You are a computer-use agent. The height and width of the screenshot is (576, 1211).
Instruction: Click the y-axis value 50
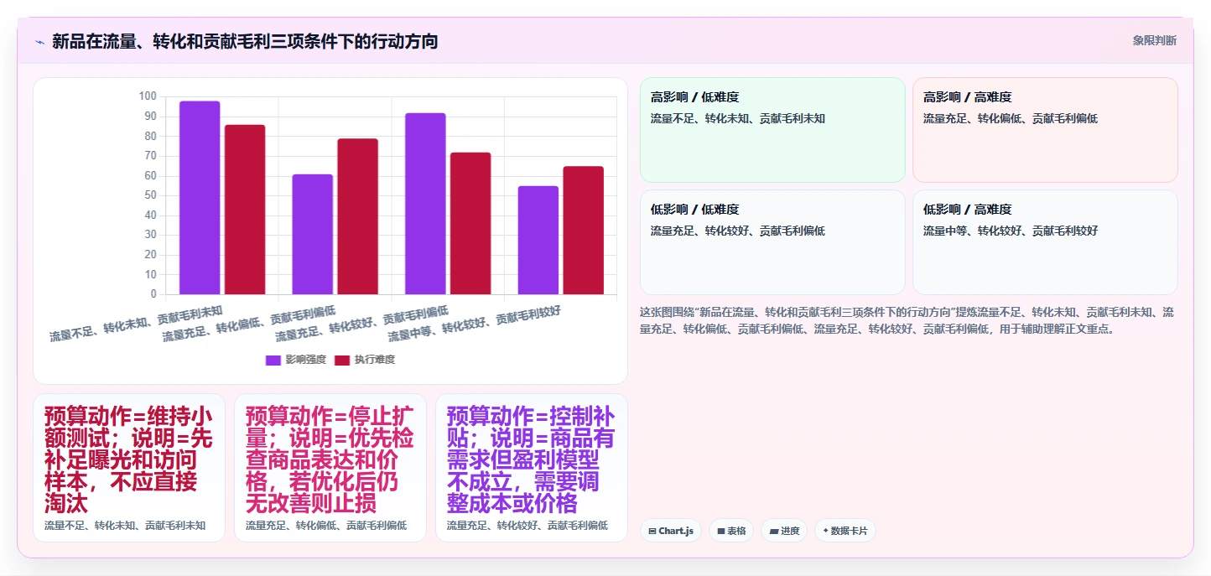point(150,195)
